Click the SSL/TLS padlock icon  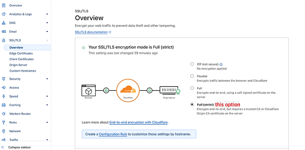tap(4, 40)
